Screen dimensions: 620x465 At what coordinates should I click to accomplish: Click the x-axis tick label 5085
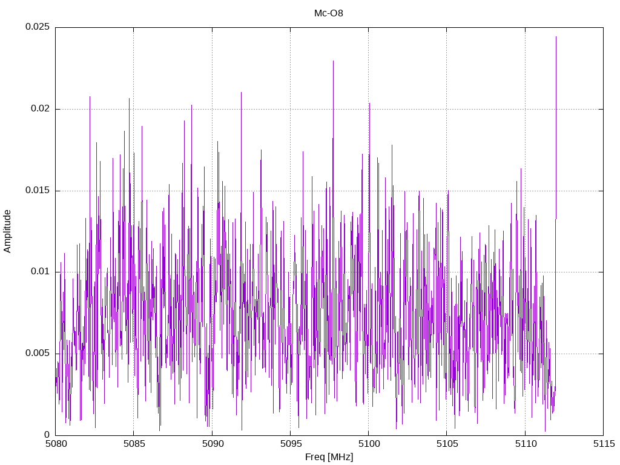click(134, 444)
